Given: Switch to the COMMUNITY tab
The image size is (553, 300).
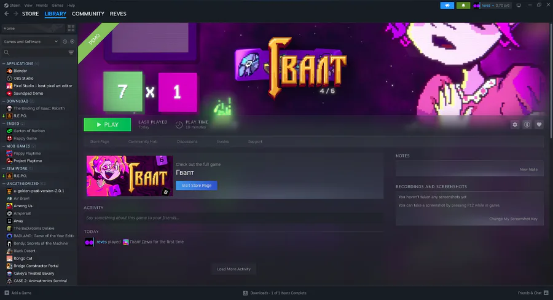Looking at the screenshot, I should (x=88, y=14).
